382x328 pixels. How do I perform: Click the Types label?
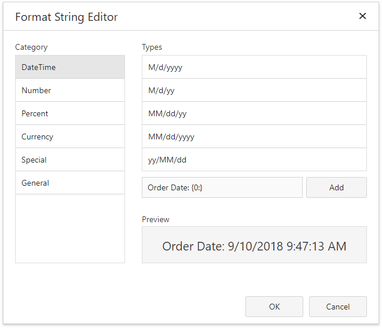(x=152, y=47)
